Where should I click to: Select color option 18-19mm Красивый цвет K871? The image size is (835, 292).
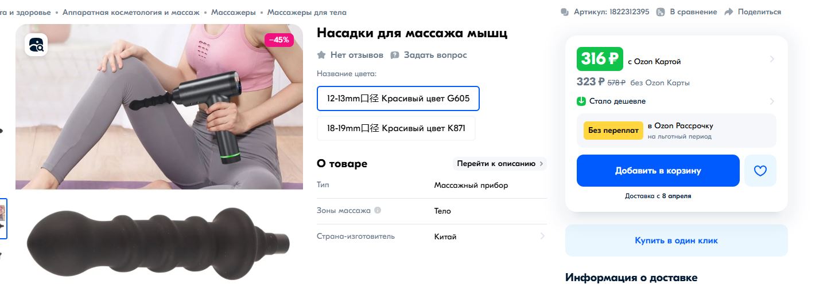tap(397, 128)
